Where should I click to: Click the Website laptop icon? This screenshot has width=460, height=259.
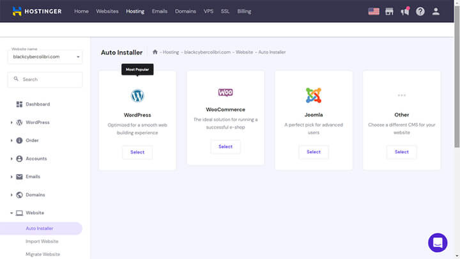coord(19,213)
